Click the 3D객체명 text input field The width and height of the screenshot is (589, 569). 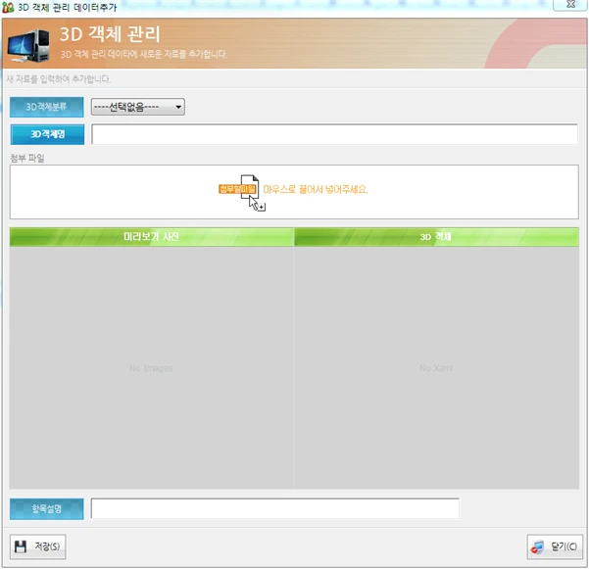335,134
